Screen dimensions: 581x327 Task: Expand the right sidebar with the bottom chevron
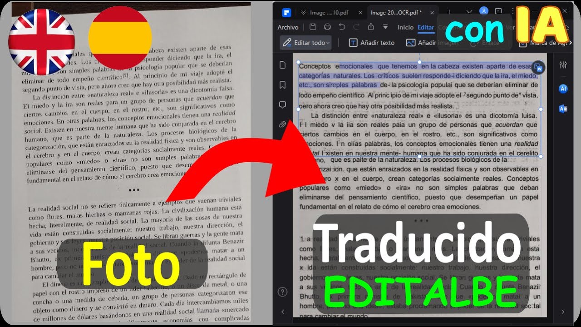[563, 312]
